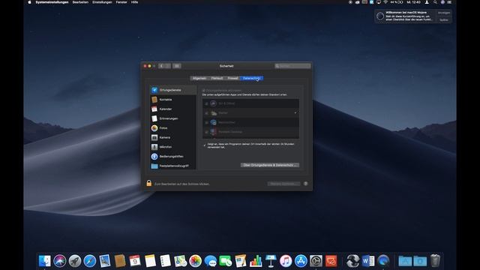
Task: Open Launchpad rocket icon in Dock
Action: 75,261
